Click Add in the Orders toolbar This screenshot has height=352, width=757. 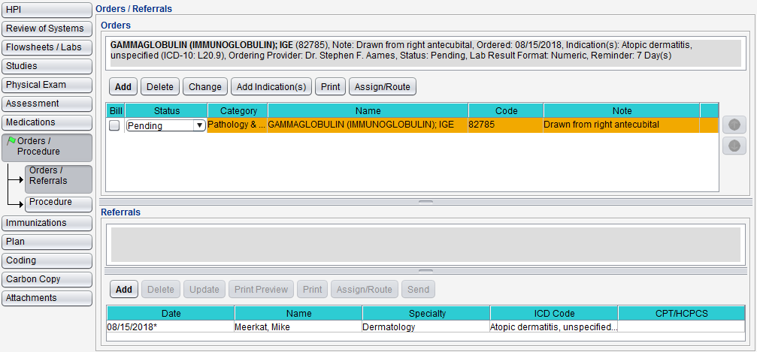pos(123,87)
